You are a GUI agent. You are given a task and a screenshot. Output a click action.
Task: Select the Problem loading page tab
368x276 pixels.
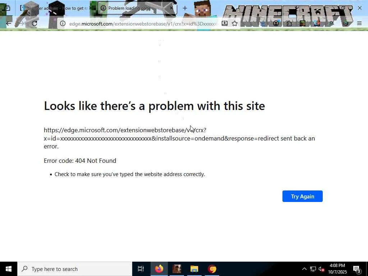[137, 8]
